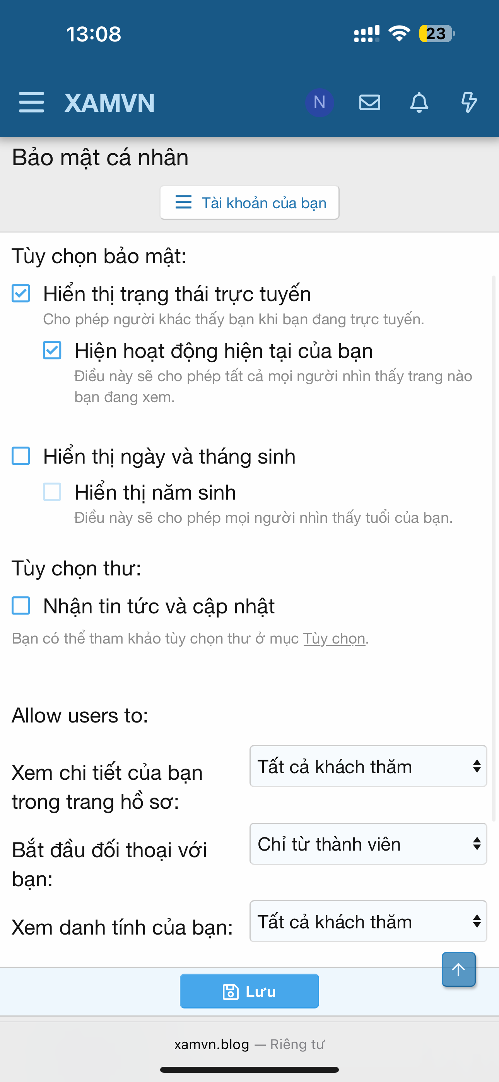The height and width of the screenshot is (1082, 499).
Task: Enable Nhận tin tức và cập nhật
Action: coord(21,606)
